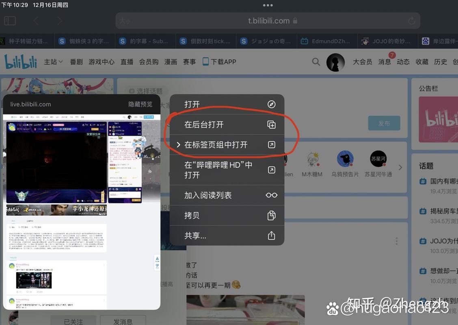458x325 pixels.
Task: Click the 下载APP phone icon link
Action: coord(219,62)
